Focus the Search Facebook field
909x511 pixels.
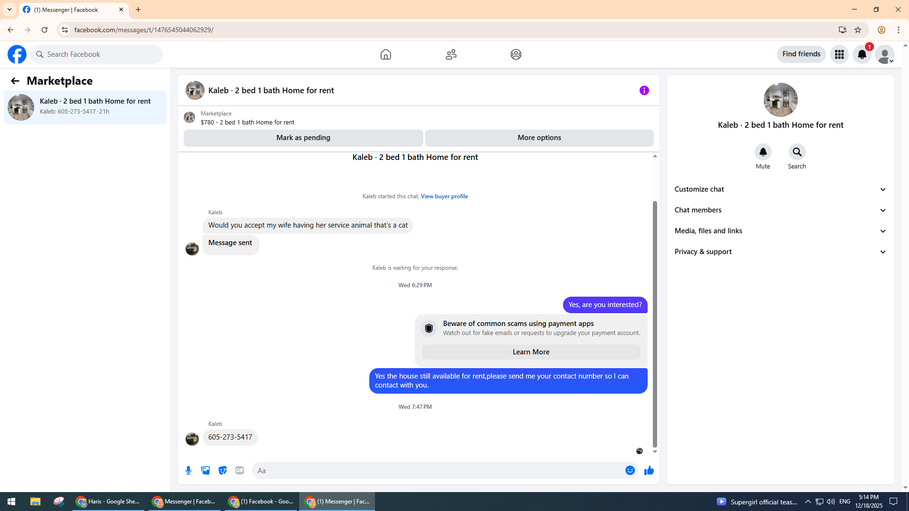(x=97, y=54)
